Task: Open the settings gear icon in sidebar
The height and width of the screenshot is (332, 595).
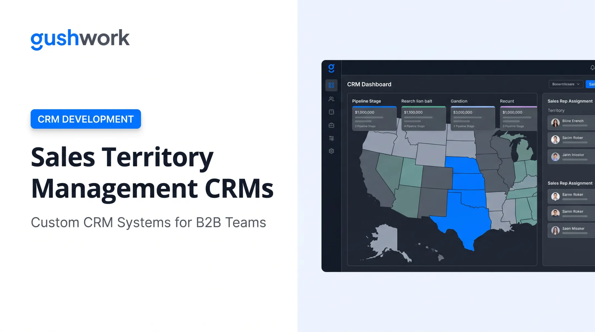Action: tap(331, 151)
